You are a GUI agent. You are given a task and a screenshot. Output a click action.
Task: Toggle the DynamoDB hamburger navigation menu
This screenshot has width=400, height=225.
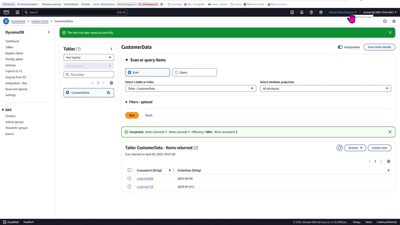pyautogui.click(x=6, y=21)
